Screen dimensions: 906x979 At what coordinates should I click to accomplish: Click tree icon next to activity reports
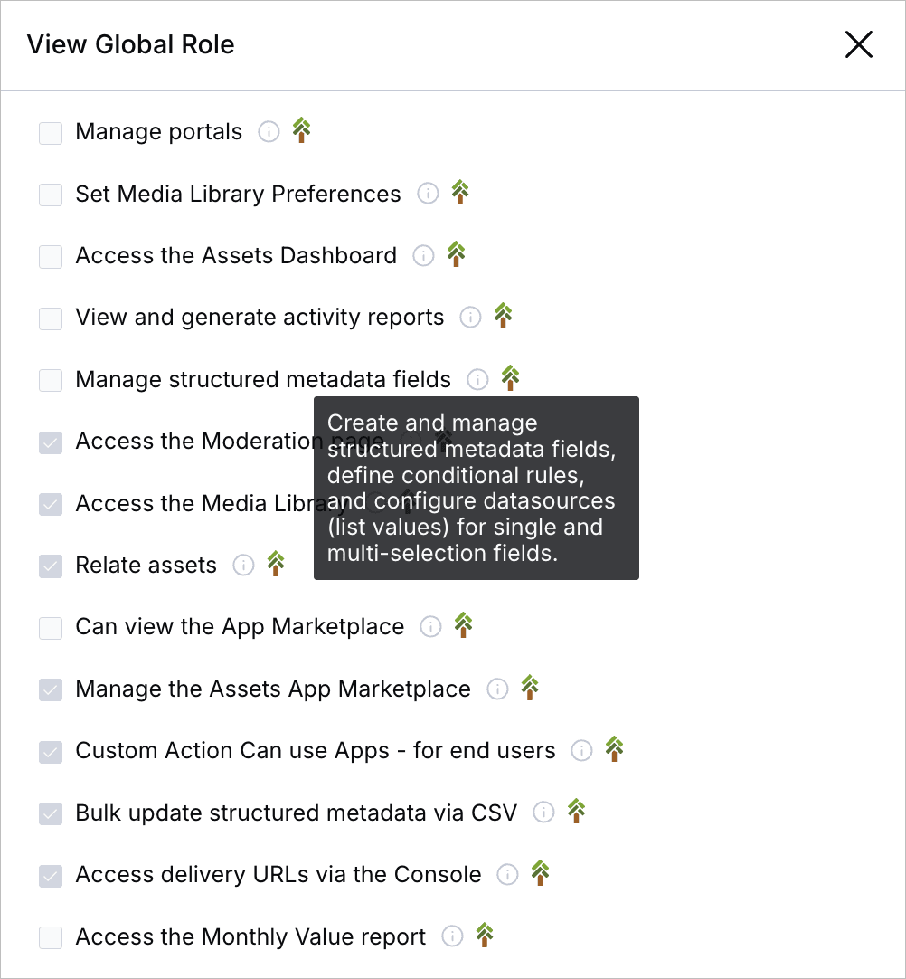pyautogui.click(x=504, y=316)
